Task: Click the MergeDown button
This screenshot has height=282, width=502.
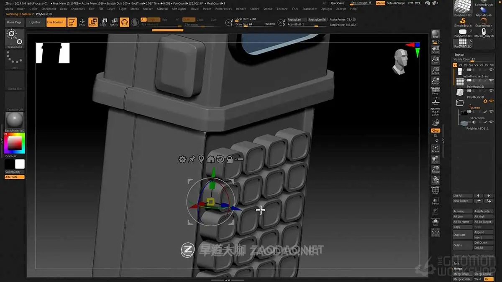Action: click(x=461, y=274)
